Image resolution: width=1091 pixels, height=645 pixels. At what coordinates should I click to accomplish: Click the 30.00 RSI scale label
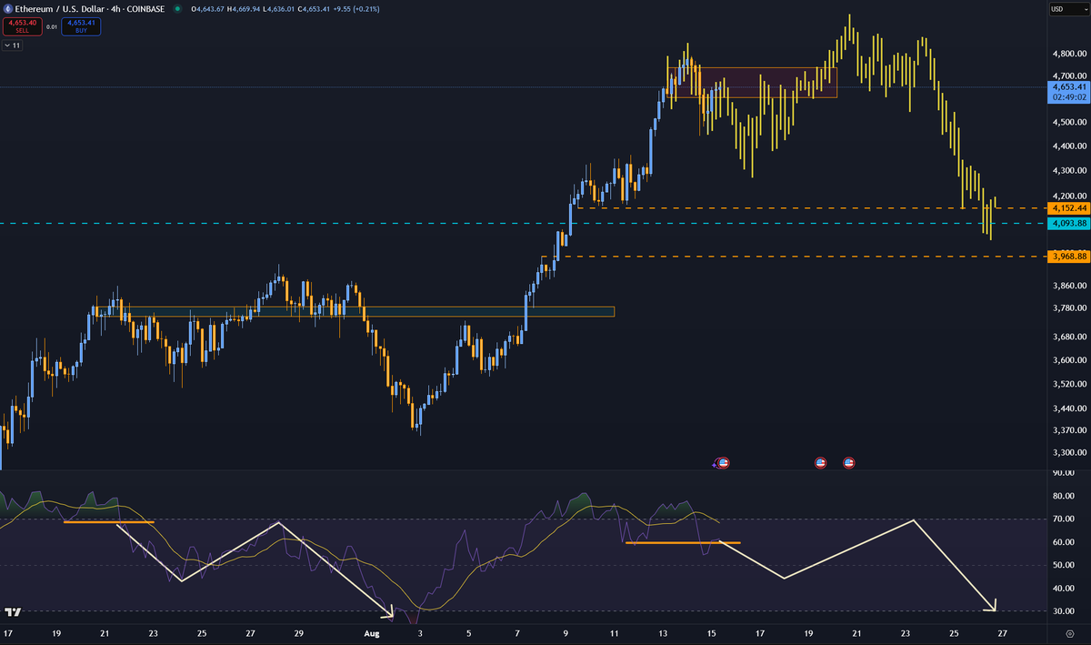[1063, 611]
